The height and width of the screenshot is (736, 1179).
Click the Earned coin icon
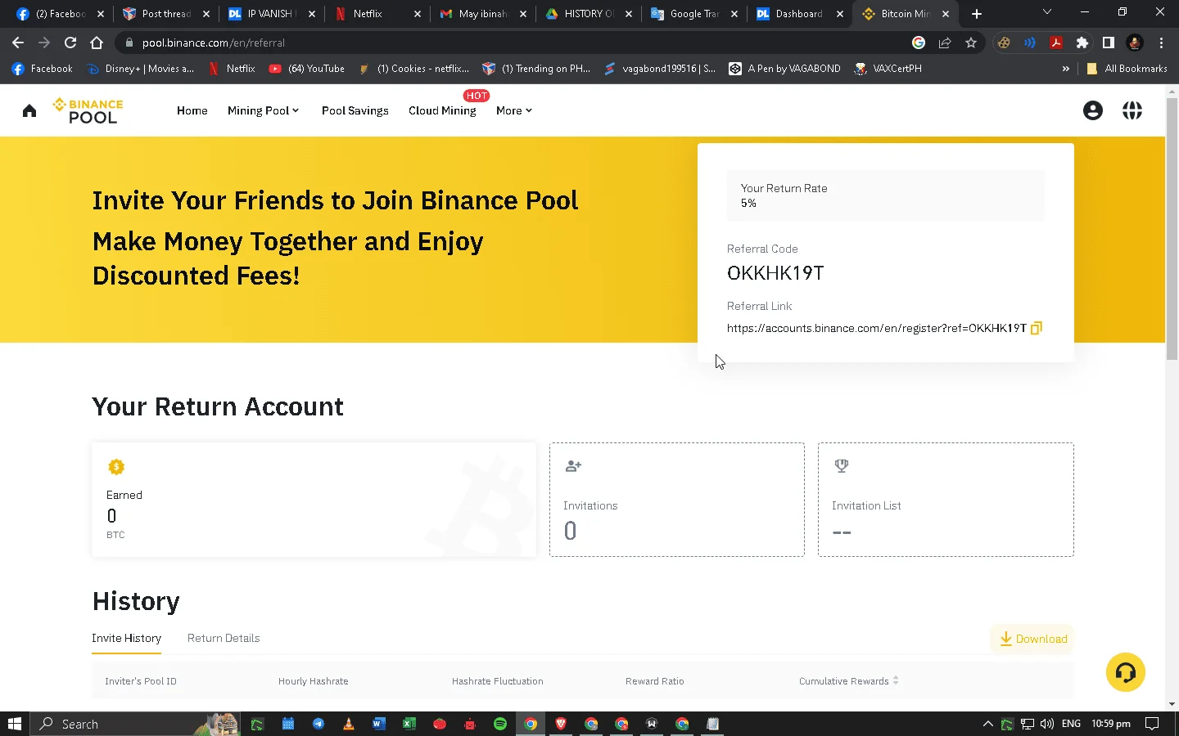point(116,467)
